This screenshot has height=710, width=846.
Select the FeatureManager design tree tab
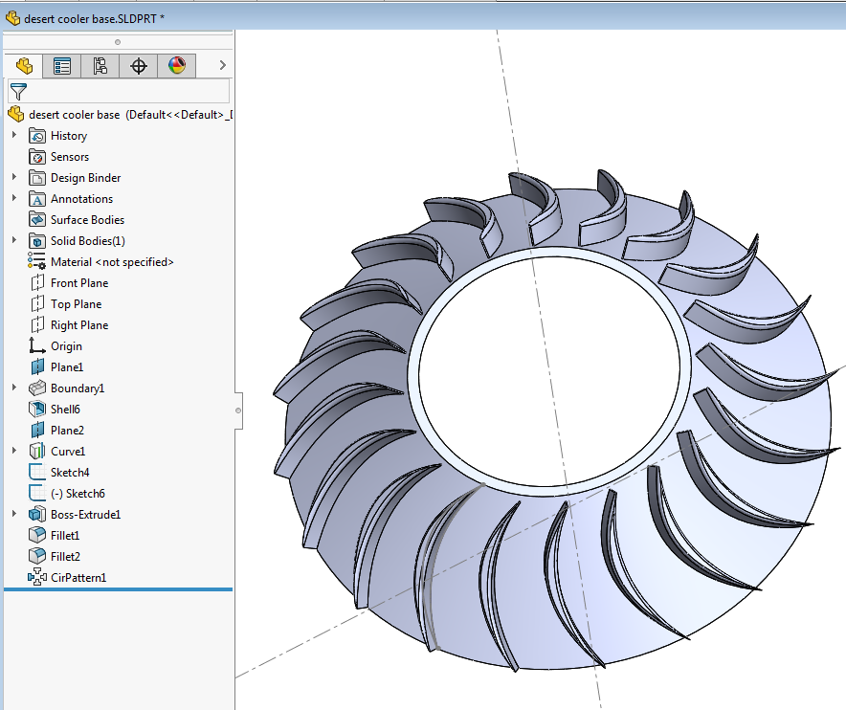tap(24, 66)
